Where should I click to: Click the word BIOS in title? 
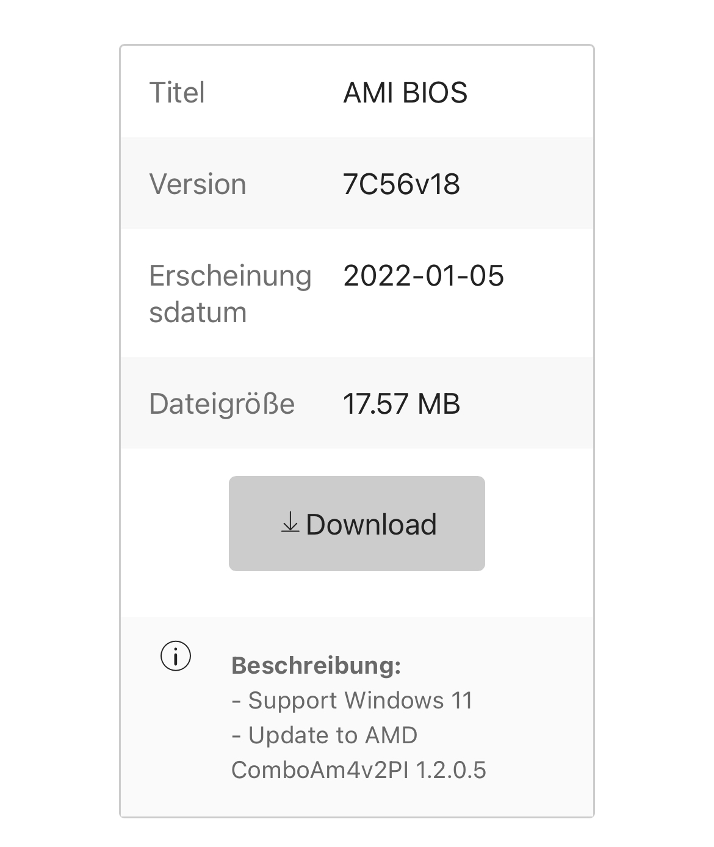(x=435, y=93)
